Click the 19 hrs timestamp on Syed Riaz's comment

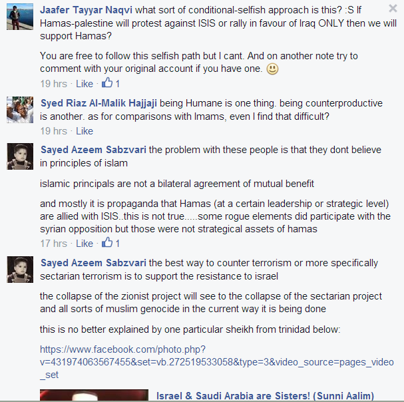coord(54,131)
